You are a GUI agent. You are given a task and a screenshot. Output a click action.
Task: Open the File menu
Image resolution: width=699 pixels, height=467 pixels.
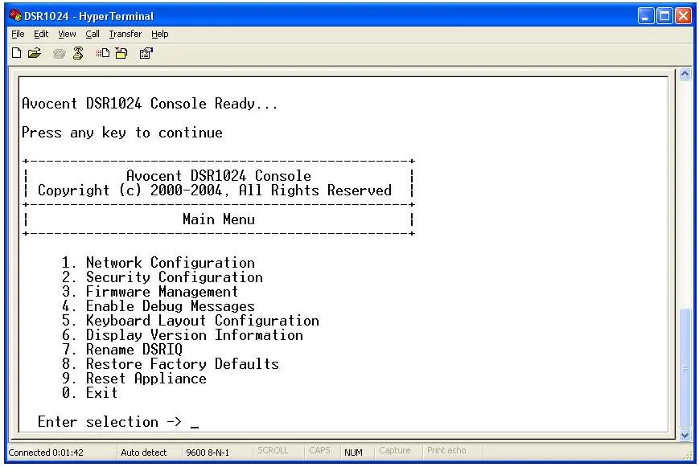[x=18, y=34]
